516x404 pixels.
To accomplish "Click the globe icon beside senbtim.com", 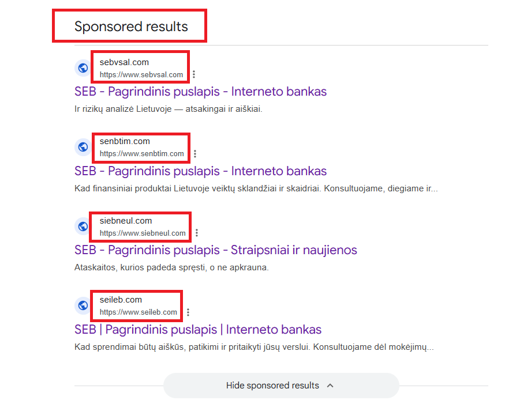I will pyautogui.click(x=83, y=148).
